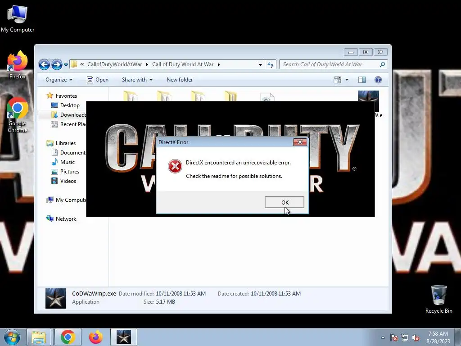Launch Google Chrome desktop shortcut
Image resolution: width=461 pixels, height=346 pixels.
18,115
